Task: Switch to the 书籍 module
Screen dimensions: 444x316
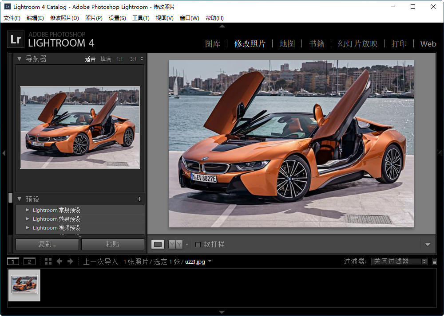Action: coord(317,44)
